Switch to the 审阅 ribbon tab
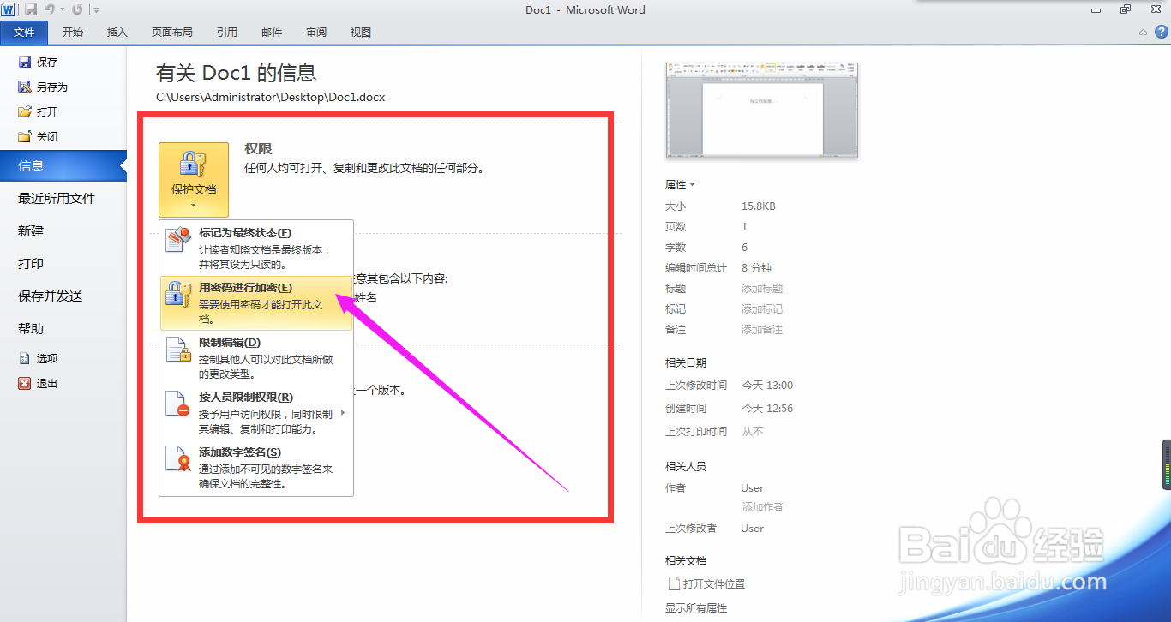 (316, 33)
